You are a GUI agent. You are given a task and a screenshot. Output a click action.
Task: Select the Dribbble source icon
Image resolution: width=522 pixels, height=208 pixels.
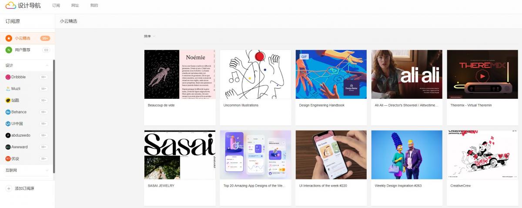(8, 77)
